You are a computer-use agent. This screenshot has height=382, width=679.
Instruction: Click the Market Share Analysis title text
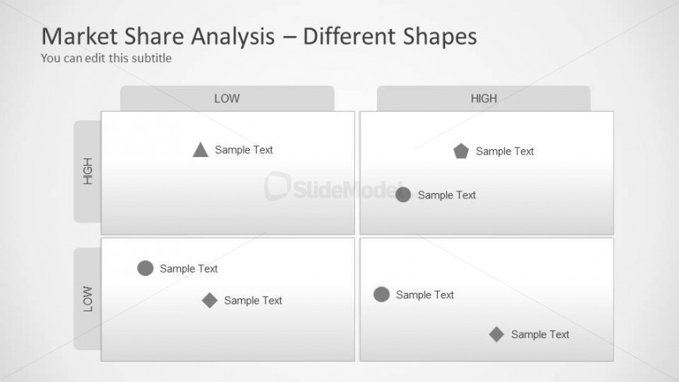pos(258,36)
